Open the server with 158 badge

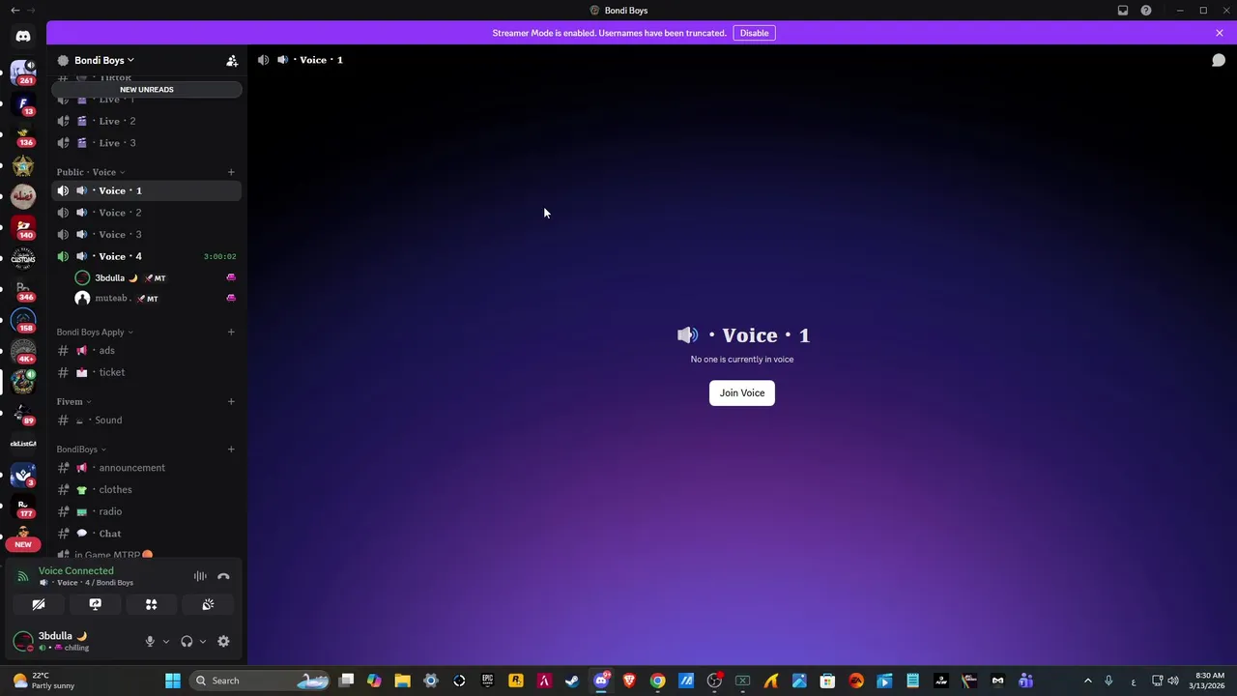pyautogui.click(x=23, y=320)
